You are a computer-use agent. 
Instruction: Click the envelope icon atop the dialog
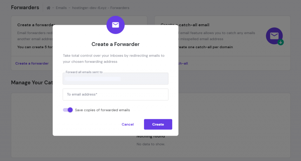click(116, 25)
